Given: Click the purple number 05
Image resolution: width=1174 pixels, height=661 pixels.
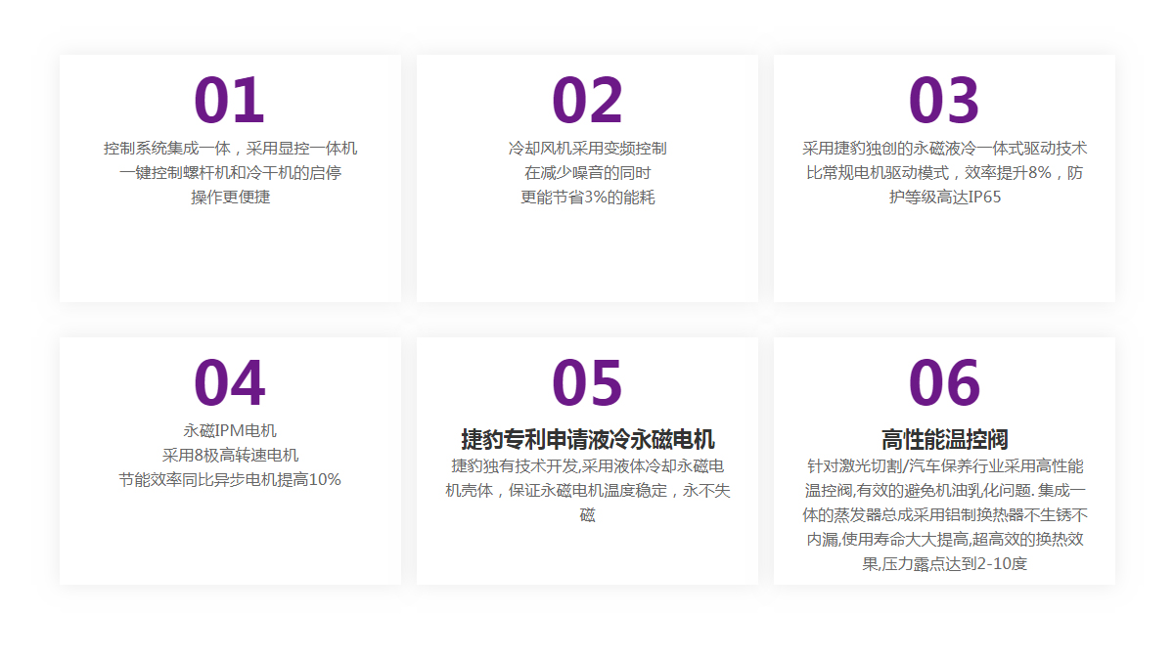Looking at the screenshot, I should click(587, 383).
